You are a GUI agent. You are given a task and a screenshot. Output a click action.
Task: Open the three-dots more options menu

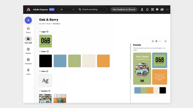(160, 41)
